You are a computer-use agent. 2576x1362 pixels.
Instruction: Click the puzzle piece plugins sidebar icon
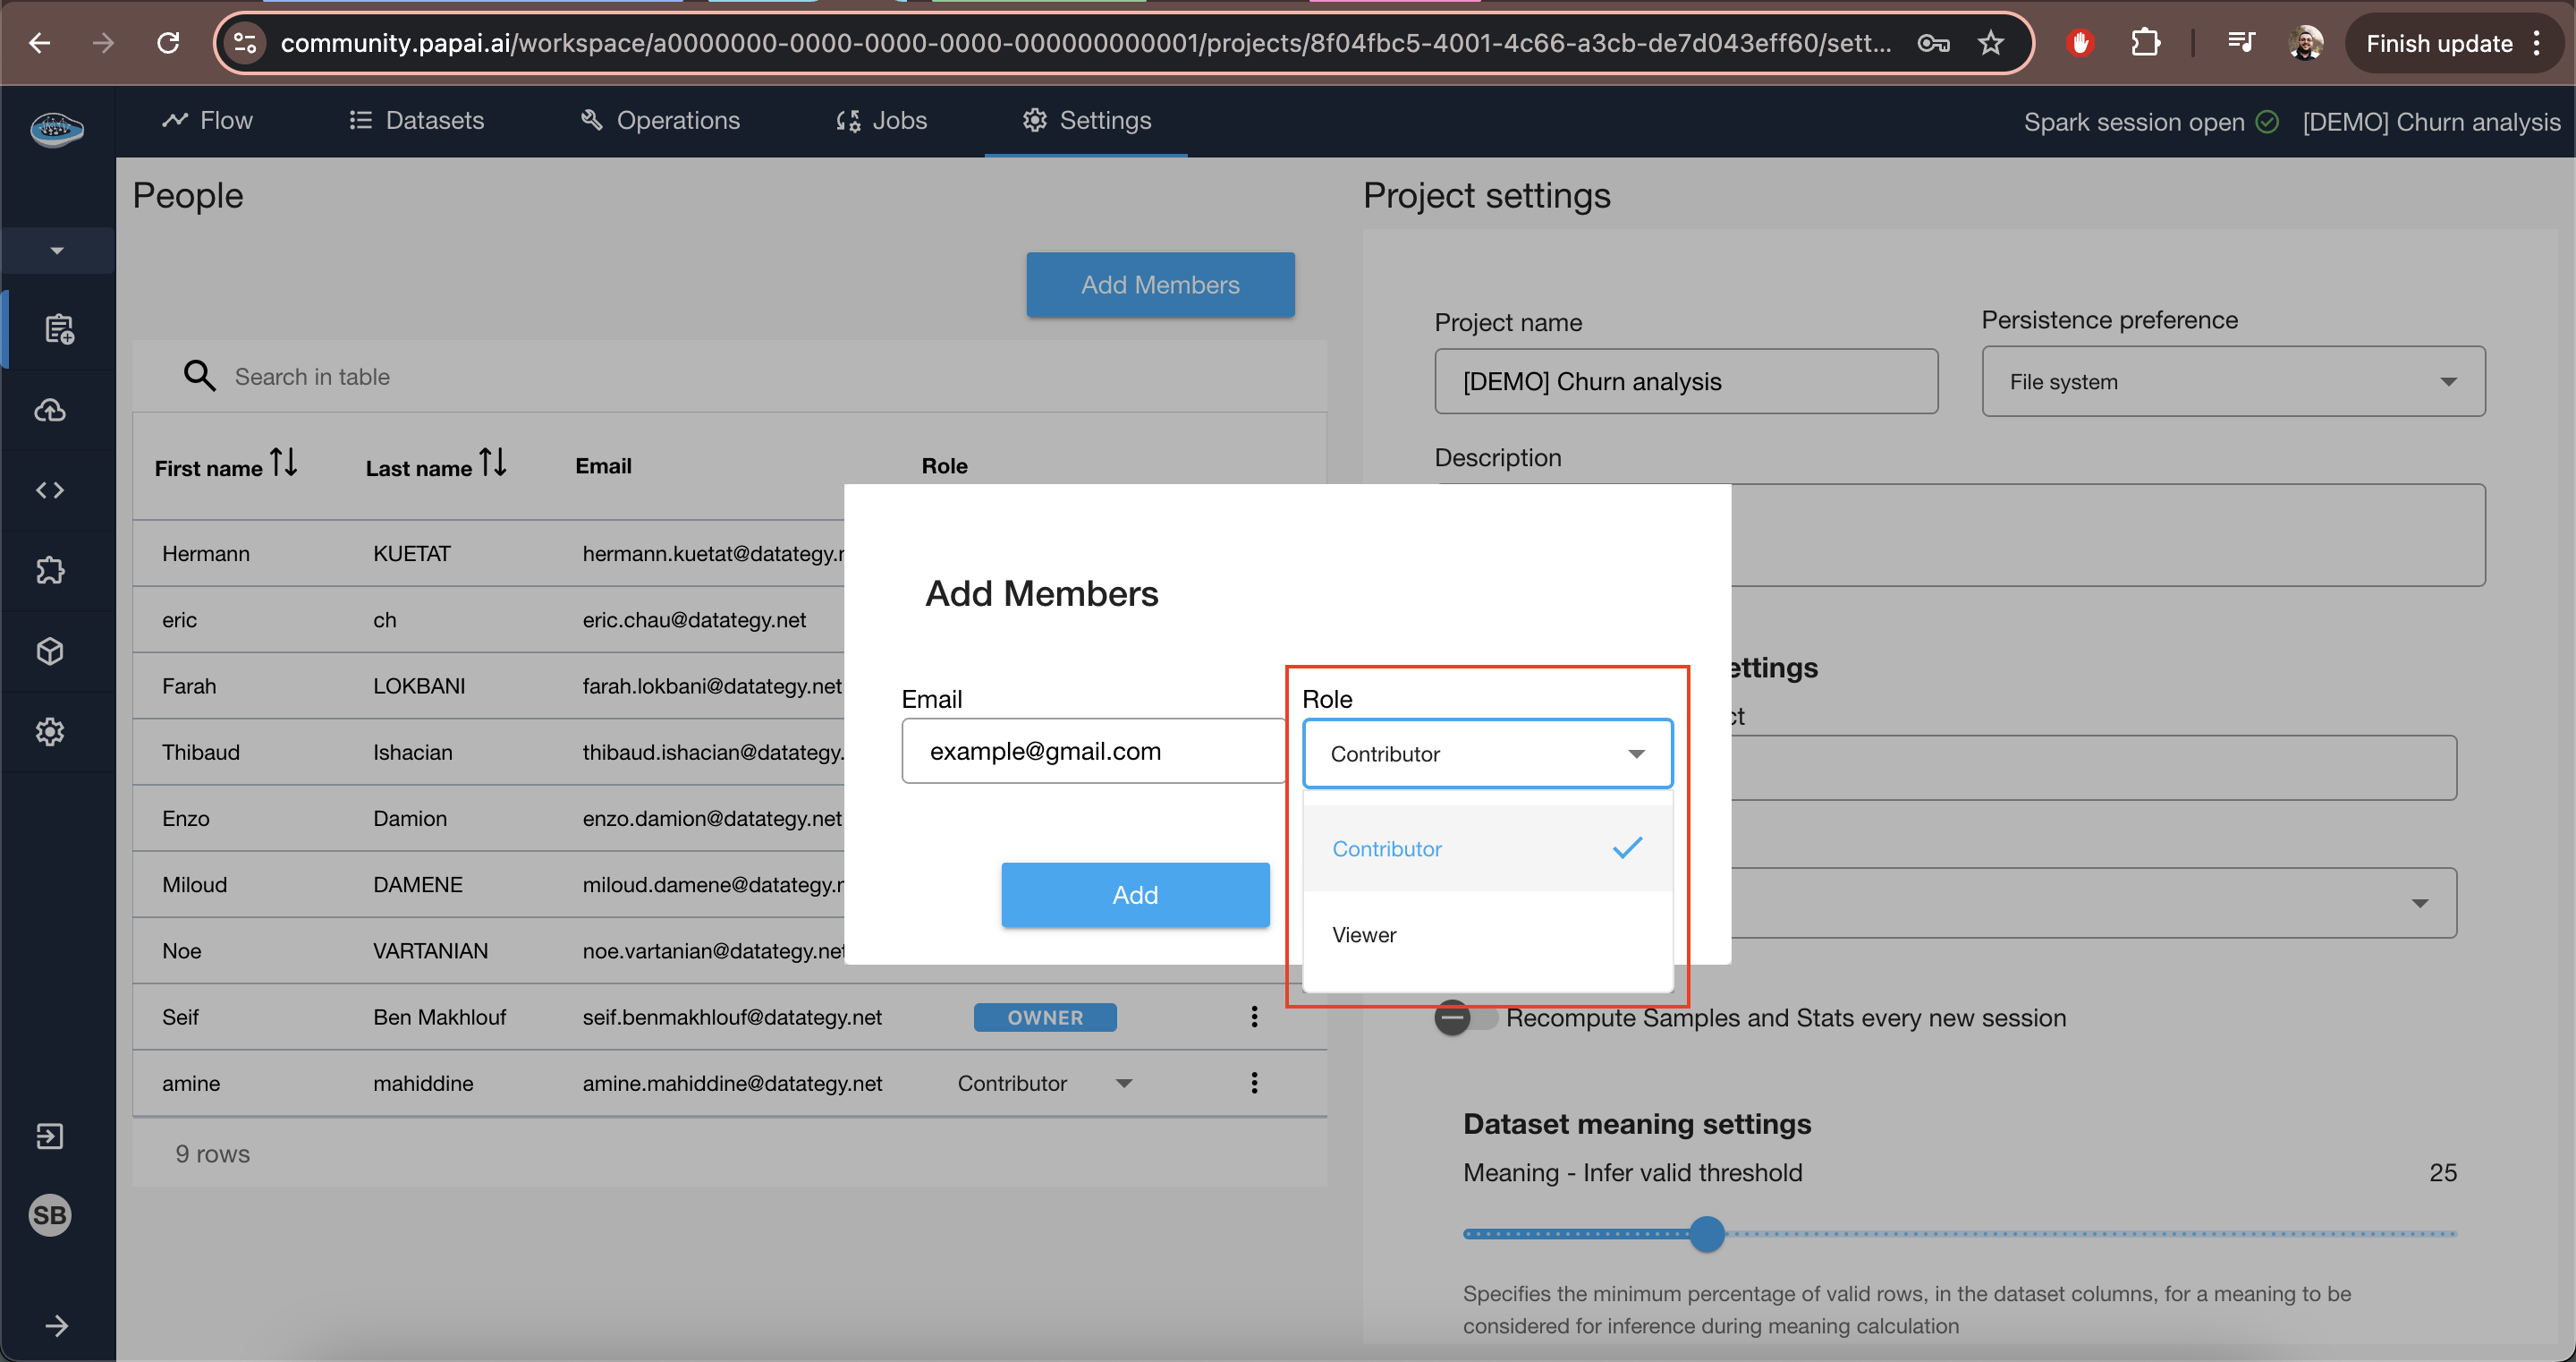pos(50,570)
